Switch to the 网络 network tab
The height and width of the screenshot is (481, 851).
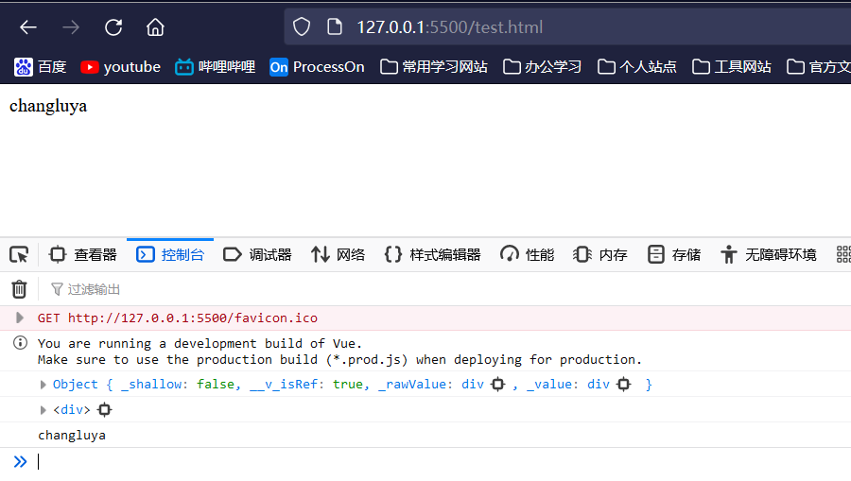point(338,255)
